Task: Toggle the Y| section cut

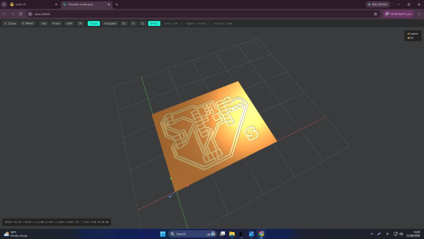Action: click(x=133, y=24)
